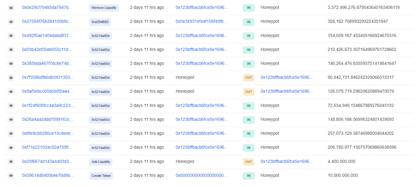View details eye for 0x385bda467f7dc8e74d
420x187 pixels.
pyautogui.click(x=11, y=64)
